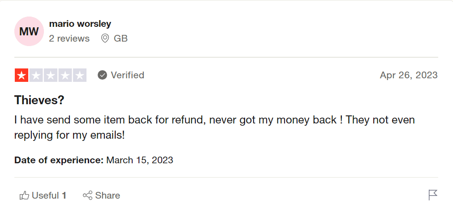
Task: Open mario worsley's profile name link
Action: pos(80,24)
